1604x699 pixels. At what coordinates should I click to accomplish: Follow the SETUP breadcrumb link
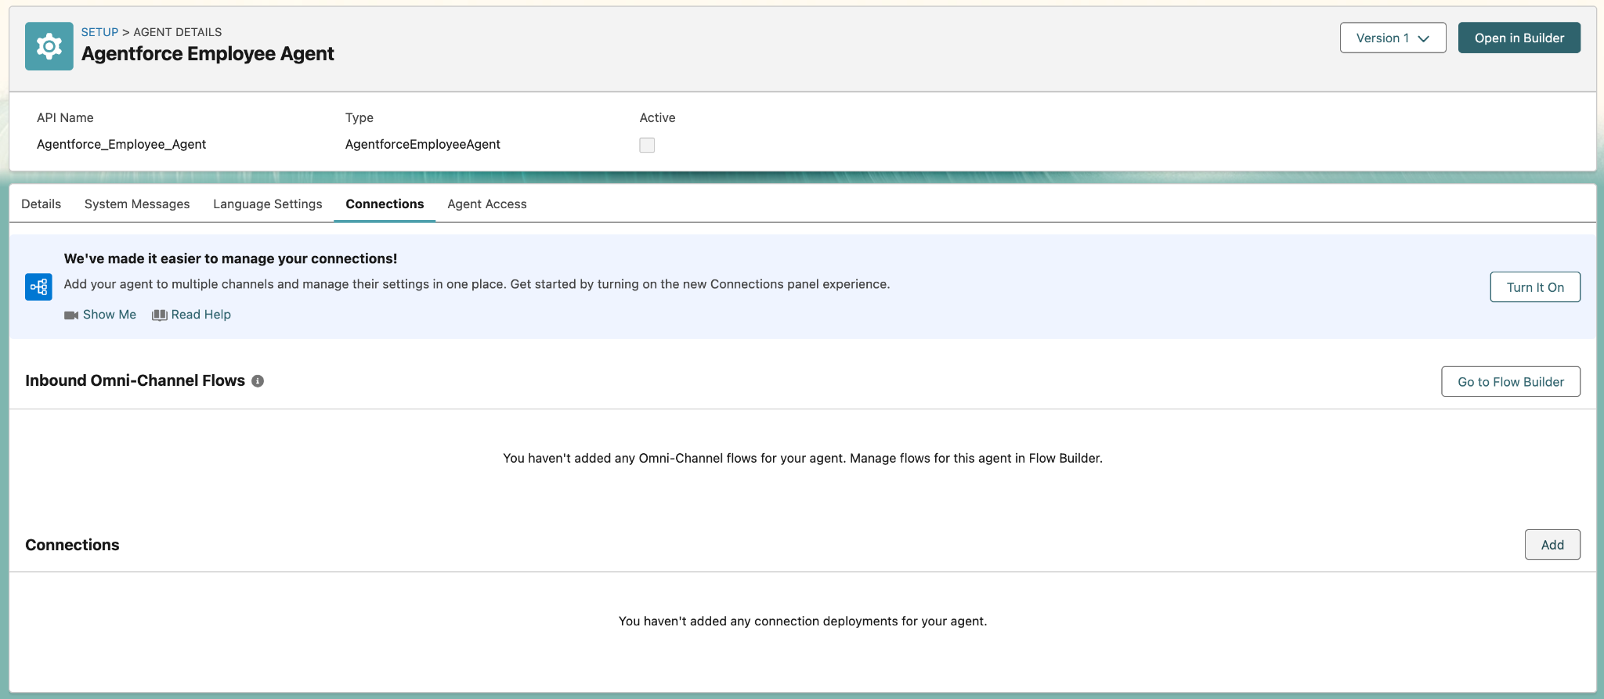pyautogui.click(x=99, y=32)
